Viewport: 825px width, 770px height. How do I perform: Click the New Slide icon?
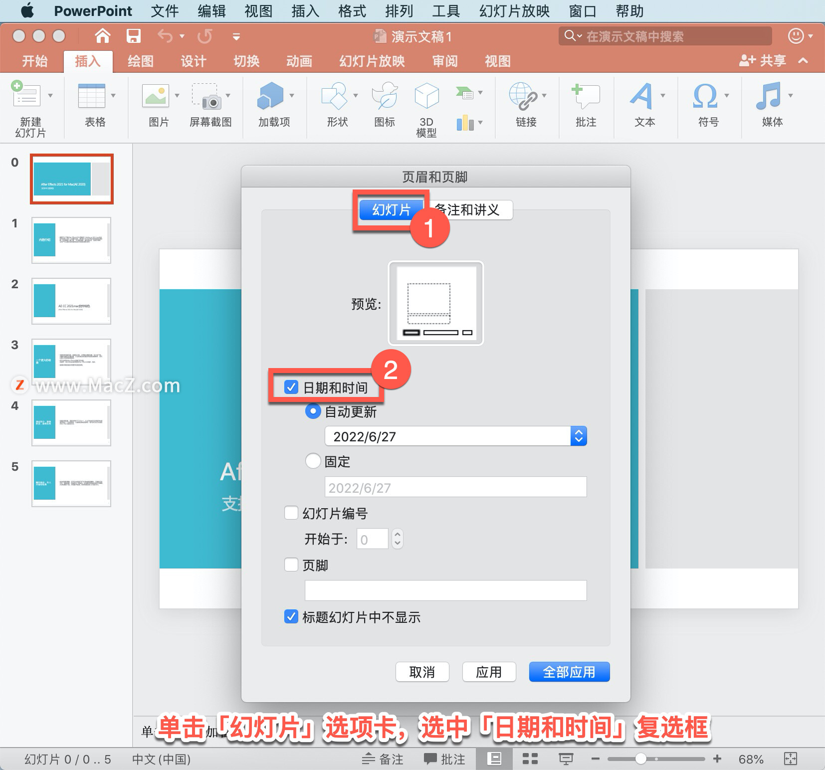coord(26,95)
